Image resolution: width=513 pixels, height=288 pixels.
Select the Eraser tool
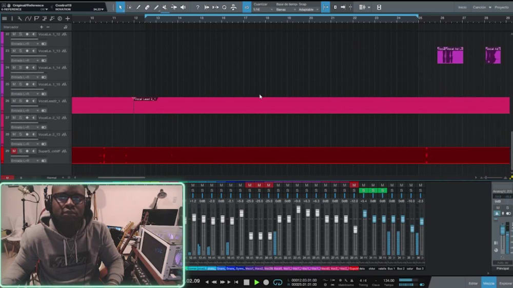[147, 7]
